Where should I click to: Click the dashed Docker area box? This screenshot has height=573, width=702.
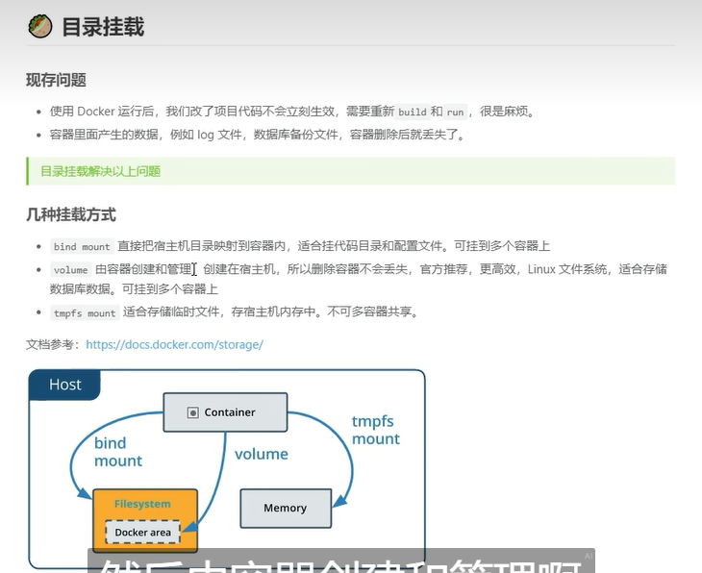[143, 532]
